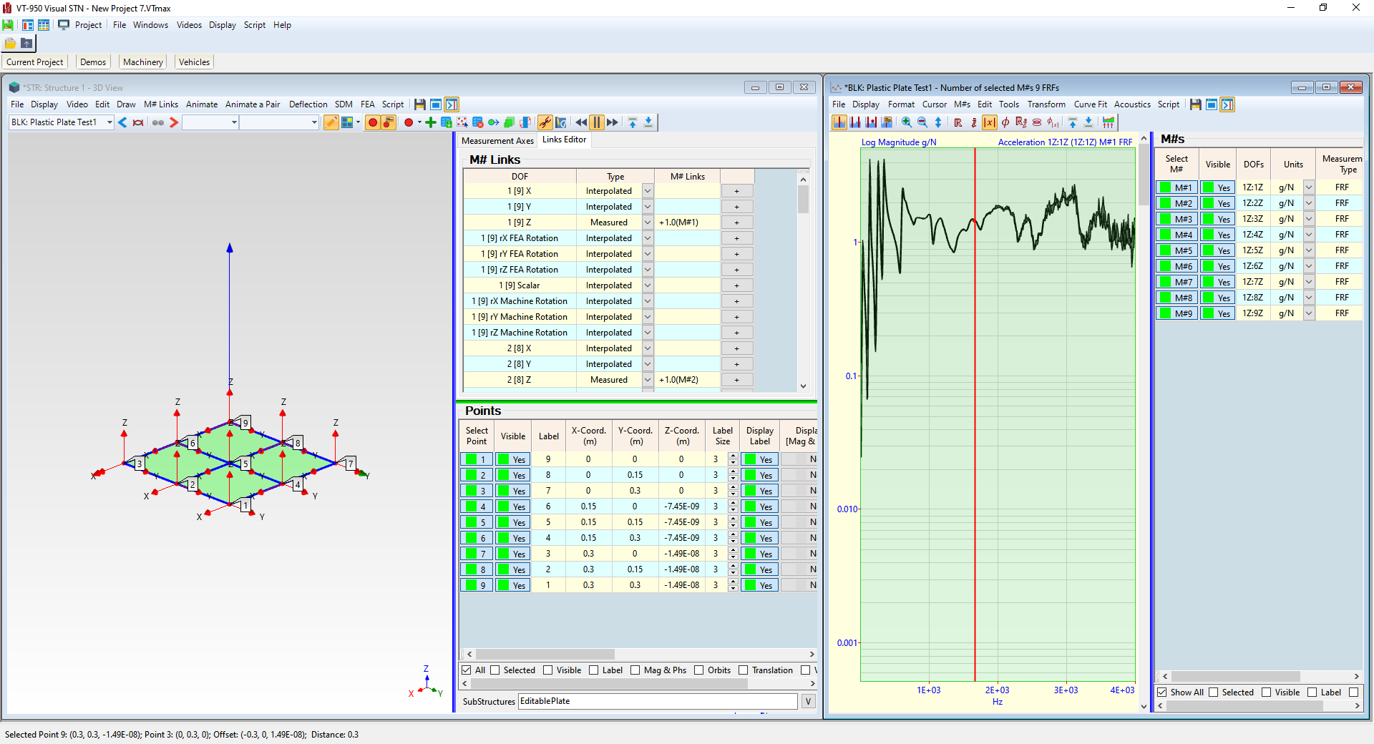Open Units dropdown for M#5 row
This screenshot has width=1374, height=744.
[x=1309, y=250]
